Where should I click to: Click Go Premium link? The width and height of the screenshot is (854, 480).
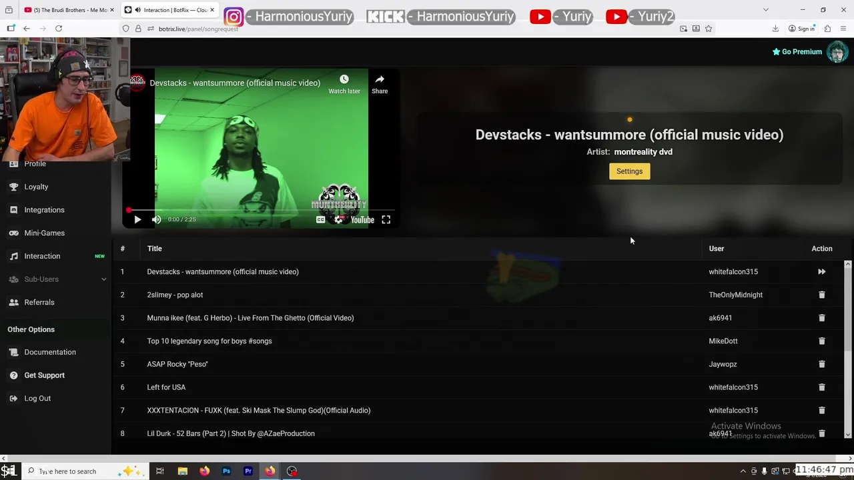(797, 51)
